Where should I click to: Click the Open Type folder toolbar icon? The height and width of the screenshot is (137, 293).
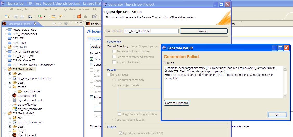53,16
